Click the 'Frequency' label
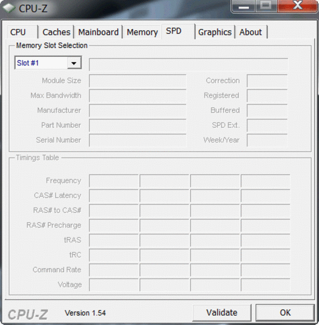This screenshot has height=325, width=319. click(63, 180)
